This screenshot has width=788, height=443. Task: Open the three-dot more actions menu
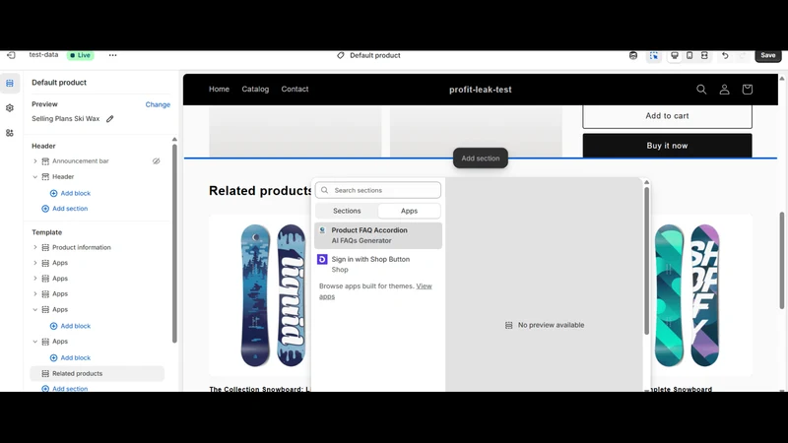click(112, 55)
